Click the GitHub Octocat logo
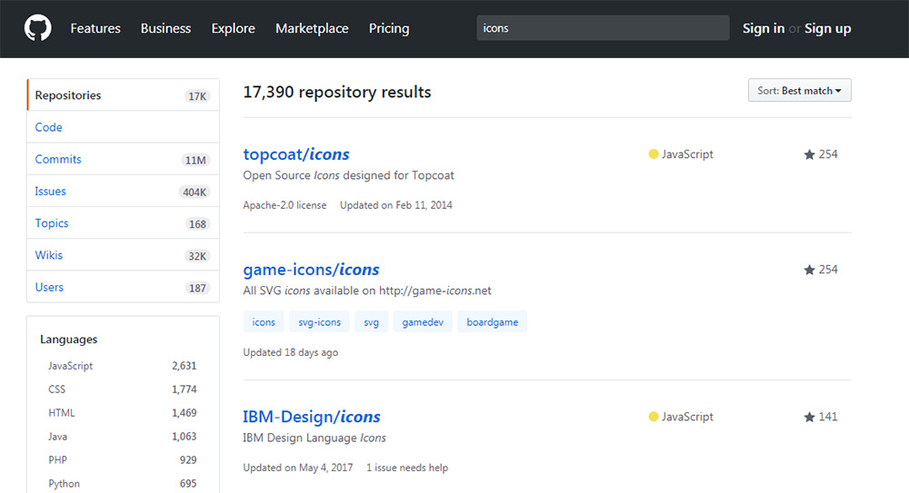 [37, 28]
